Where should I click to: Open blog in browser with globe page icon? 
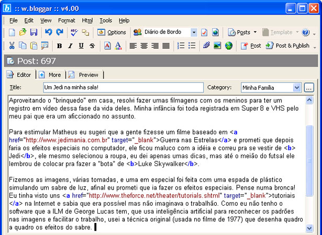(215, 32)
